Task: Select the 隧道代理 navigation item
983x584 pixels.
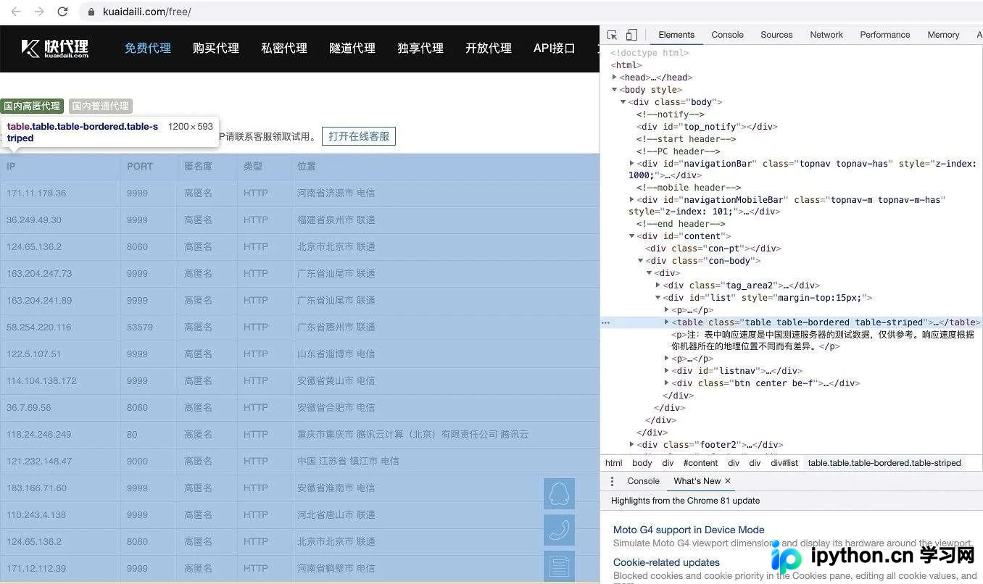Action: [x=352, y=49]
